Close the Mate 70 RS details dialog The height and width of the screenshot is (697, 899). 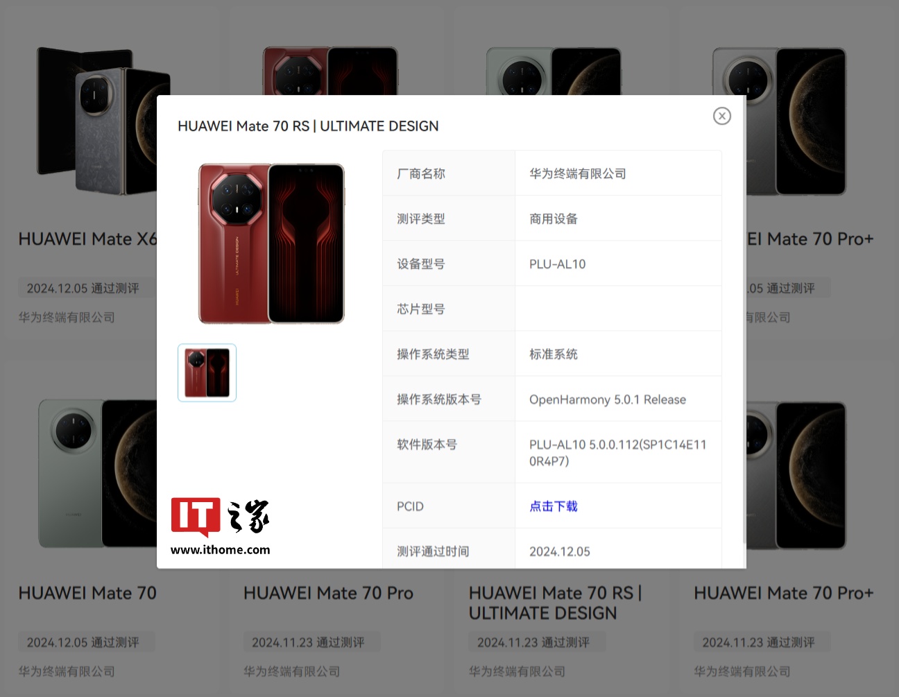click(x=722, y=116)
